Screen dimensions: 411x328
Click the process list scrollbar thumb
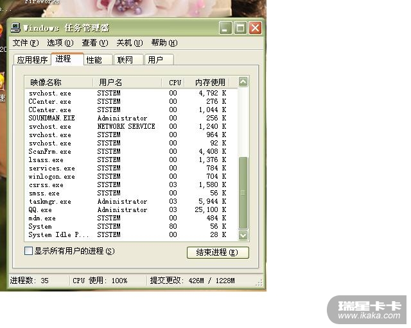click(243, 193)
